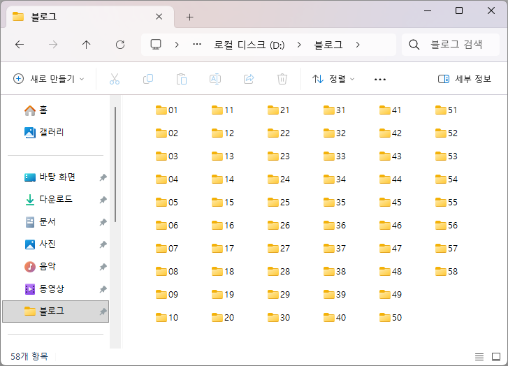Screen dimensions: 508x366
Task: Click the pin icon next to 음악
Action: (103, 267)
